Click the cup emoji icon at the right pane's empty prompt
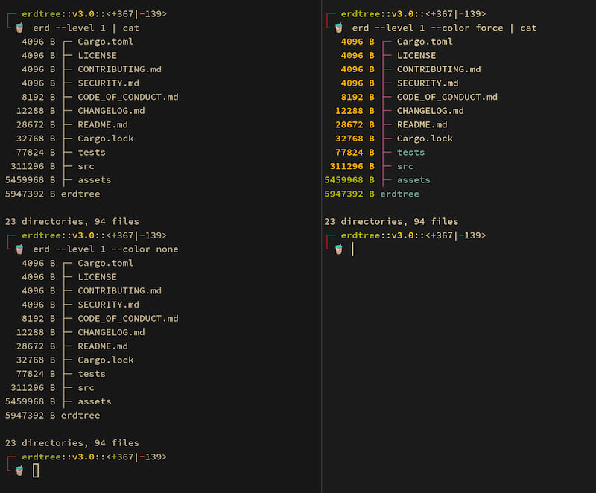The image size is (596, 493). pos(339,249)
